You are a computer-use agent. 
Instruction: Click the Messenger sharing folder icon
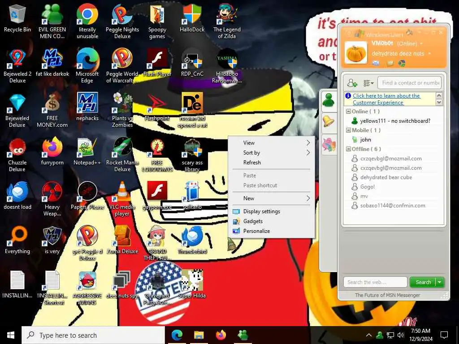coord(390,63)
